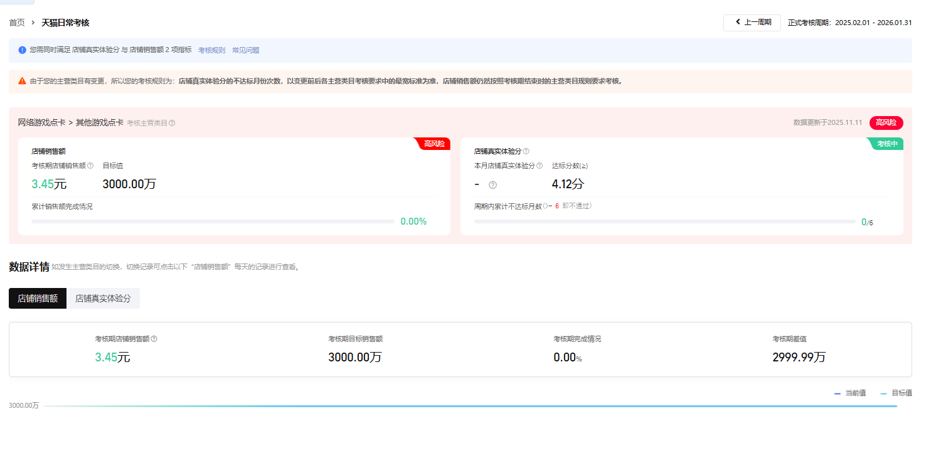Click help icon beside 考核期店铺销售额 in 数据详情
Image resolution: width=931 pixels, height=453 pixels.
[154, 339]
